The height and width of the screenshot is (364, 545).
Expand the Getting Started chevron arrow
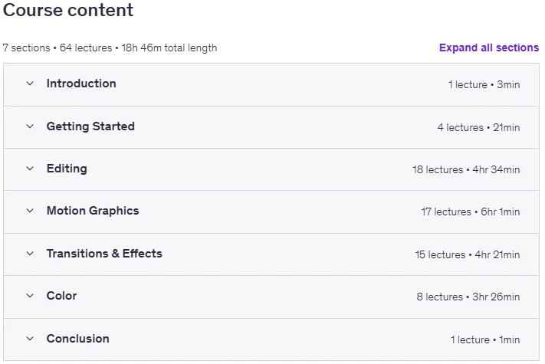pyautogui.click(x=30, y=126)
